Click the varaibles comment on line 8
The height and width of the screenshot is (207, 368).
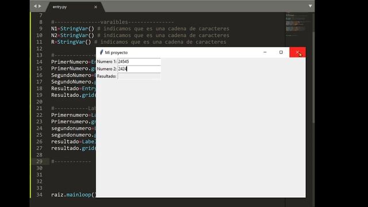pyautogui.click(x=113, y=22)
